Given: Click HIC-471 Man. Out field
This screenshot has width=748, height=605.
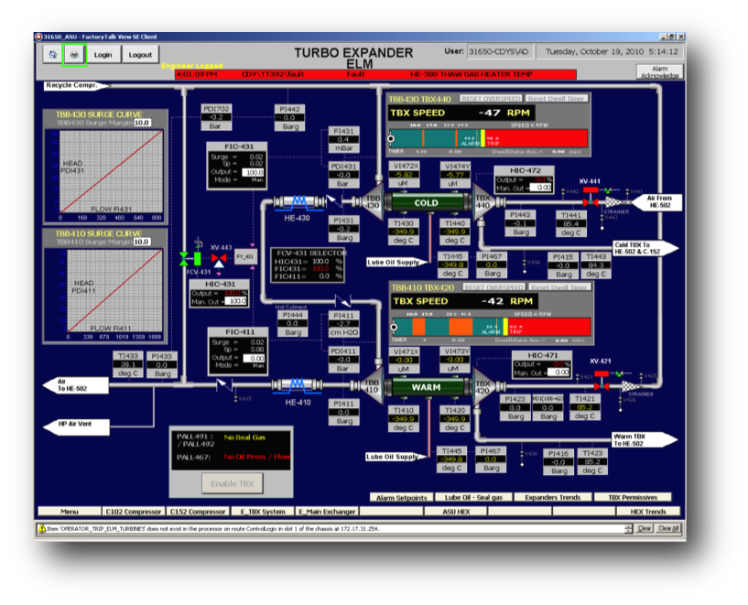Looking at the screenshot, I should (558, 372).
